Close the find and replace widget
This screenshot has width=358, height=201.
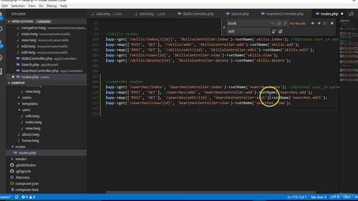(332, 23)
